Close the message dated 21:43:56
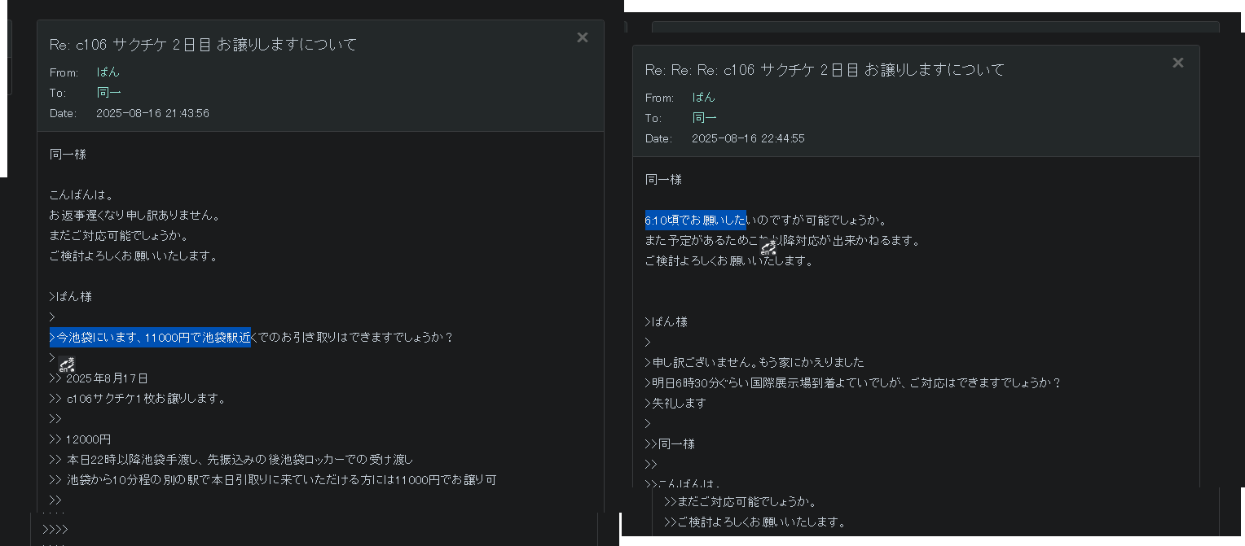Viewport: 1245px width, 546px height. (x=582, y=37)
